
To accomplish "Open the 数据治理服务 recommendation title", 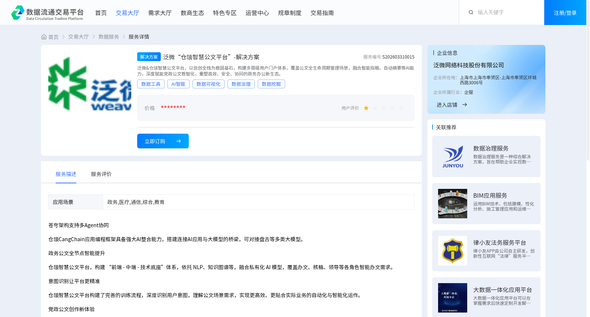I will pyautogui.click(x=491, y=148).
